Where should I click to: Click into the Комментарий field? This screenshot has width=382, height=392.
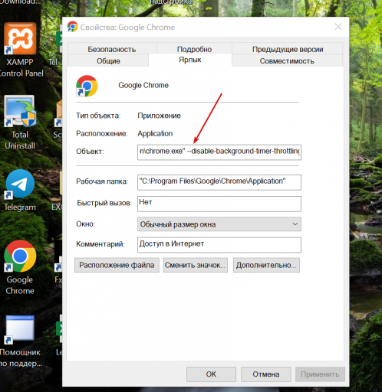click(x=219, y=245)
